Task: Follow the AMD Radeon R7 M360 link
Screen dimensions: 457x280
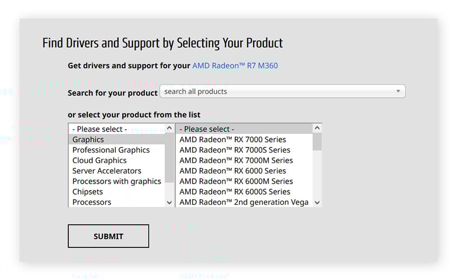Action: click(235, 66)
